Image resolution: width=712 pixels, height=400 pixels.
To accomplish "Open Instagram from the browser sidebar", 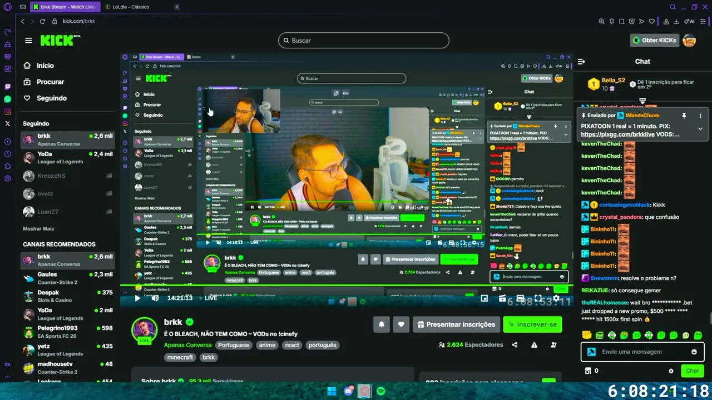I will [7, 111].
